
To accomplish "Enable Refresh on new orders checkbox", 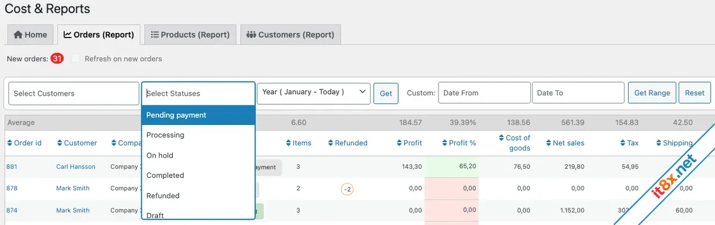I will point(75,59).
